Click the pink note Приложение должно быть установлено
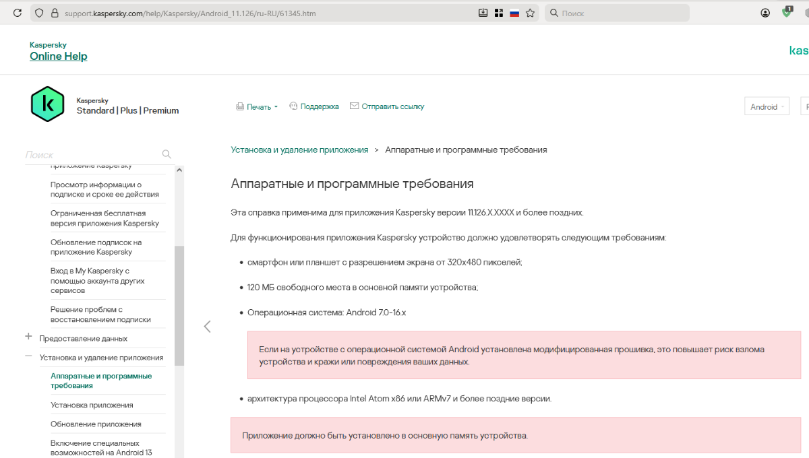This screenshot has width=809, height=458. 516,435
